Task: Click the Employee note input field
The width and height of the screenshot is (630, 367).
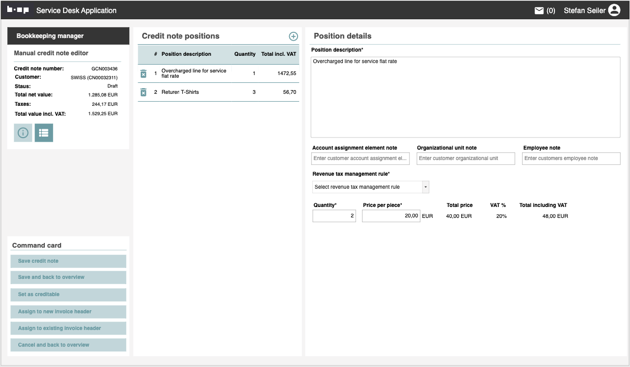Action: 571,158
